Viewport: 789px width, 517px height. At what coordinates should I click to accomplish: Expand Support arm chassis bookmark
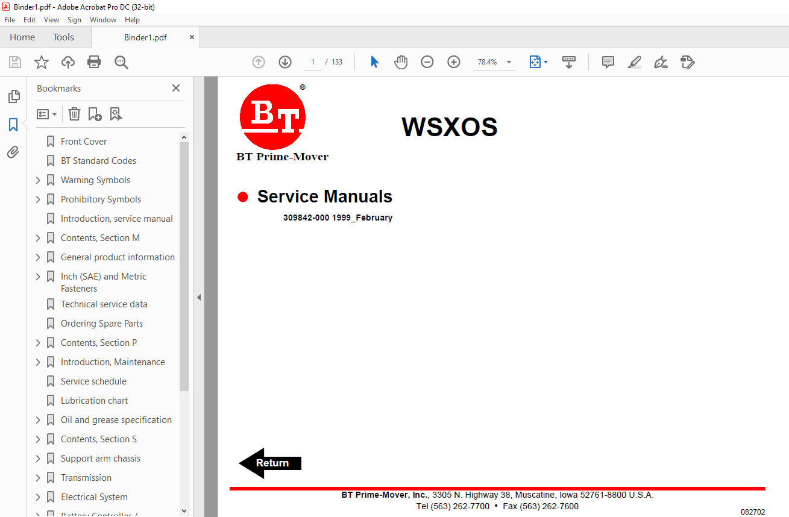[38, 459]
